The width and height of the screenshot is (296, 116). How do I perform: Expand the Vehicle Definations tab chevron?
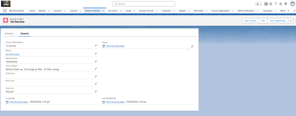pyautogui.click(x=257, y=11)
